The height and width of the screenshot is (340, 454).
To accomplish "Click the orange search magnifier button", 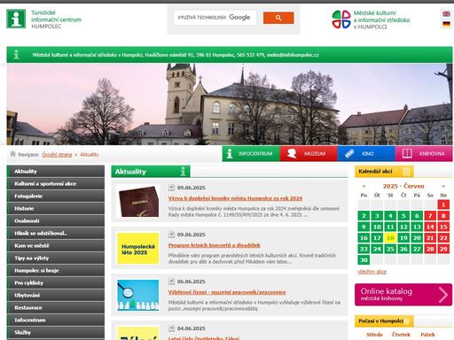I will point(278,18).
